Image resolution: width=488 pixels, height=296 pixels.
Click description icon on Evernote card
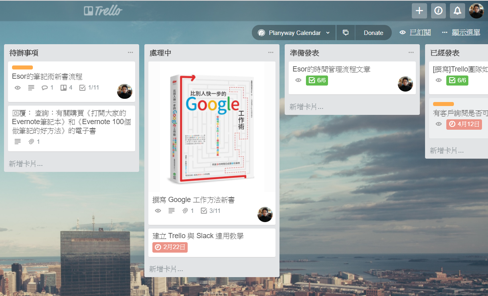(18, 142)
